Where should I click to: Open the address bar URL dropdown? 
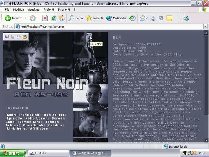point(206,26)
